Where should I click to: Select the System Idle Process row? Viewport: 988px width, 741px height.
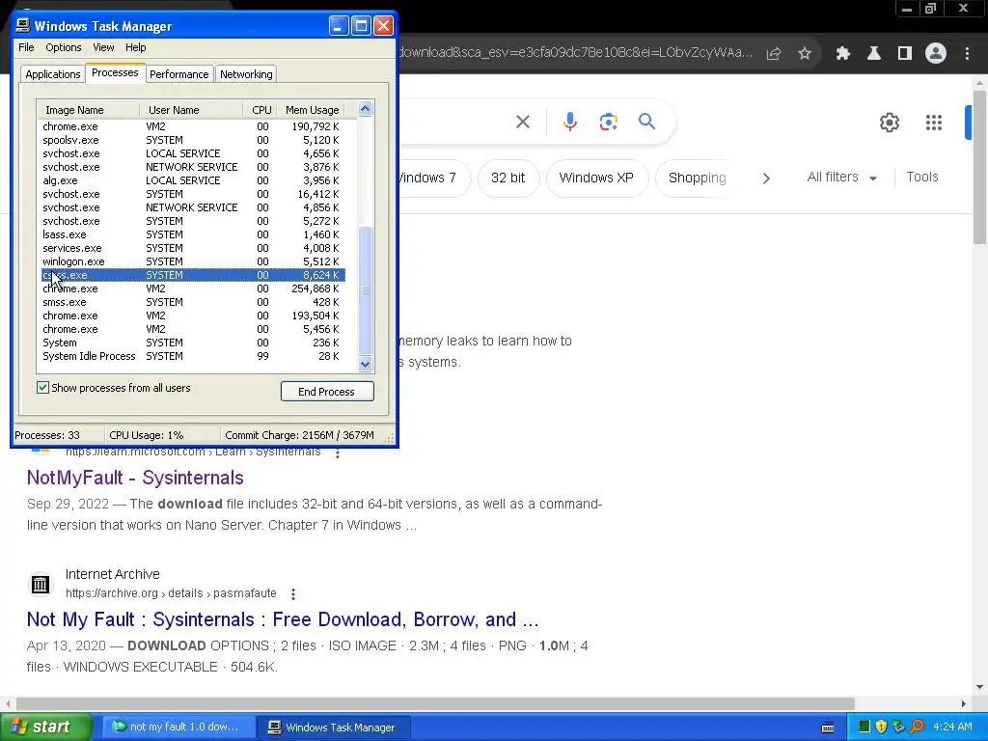pyautogui.click(x=192, y=356)
